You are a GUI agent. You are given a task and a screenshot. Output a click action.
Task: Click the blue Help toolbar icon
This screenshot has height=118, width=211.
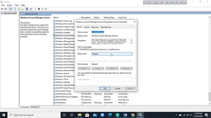27,9
